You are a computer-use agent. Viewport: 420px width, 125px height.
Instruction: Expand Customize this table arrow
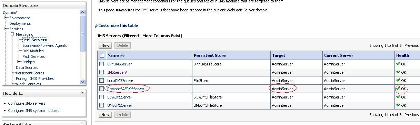coord(96,25)
